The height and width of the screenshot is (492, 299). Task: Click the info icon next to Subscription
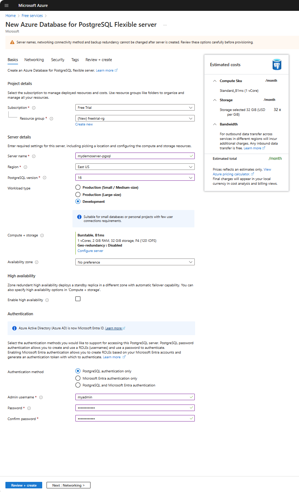tap(33, 107)
